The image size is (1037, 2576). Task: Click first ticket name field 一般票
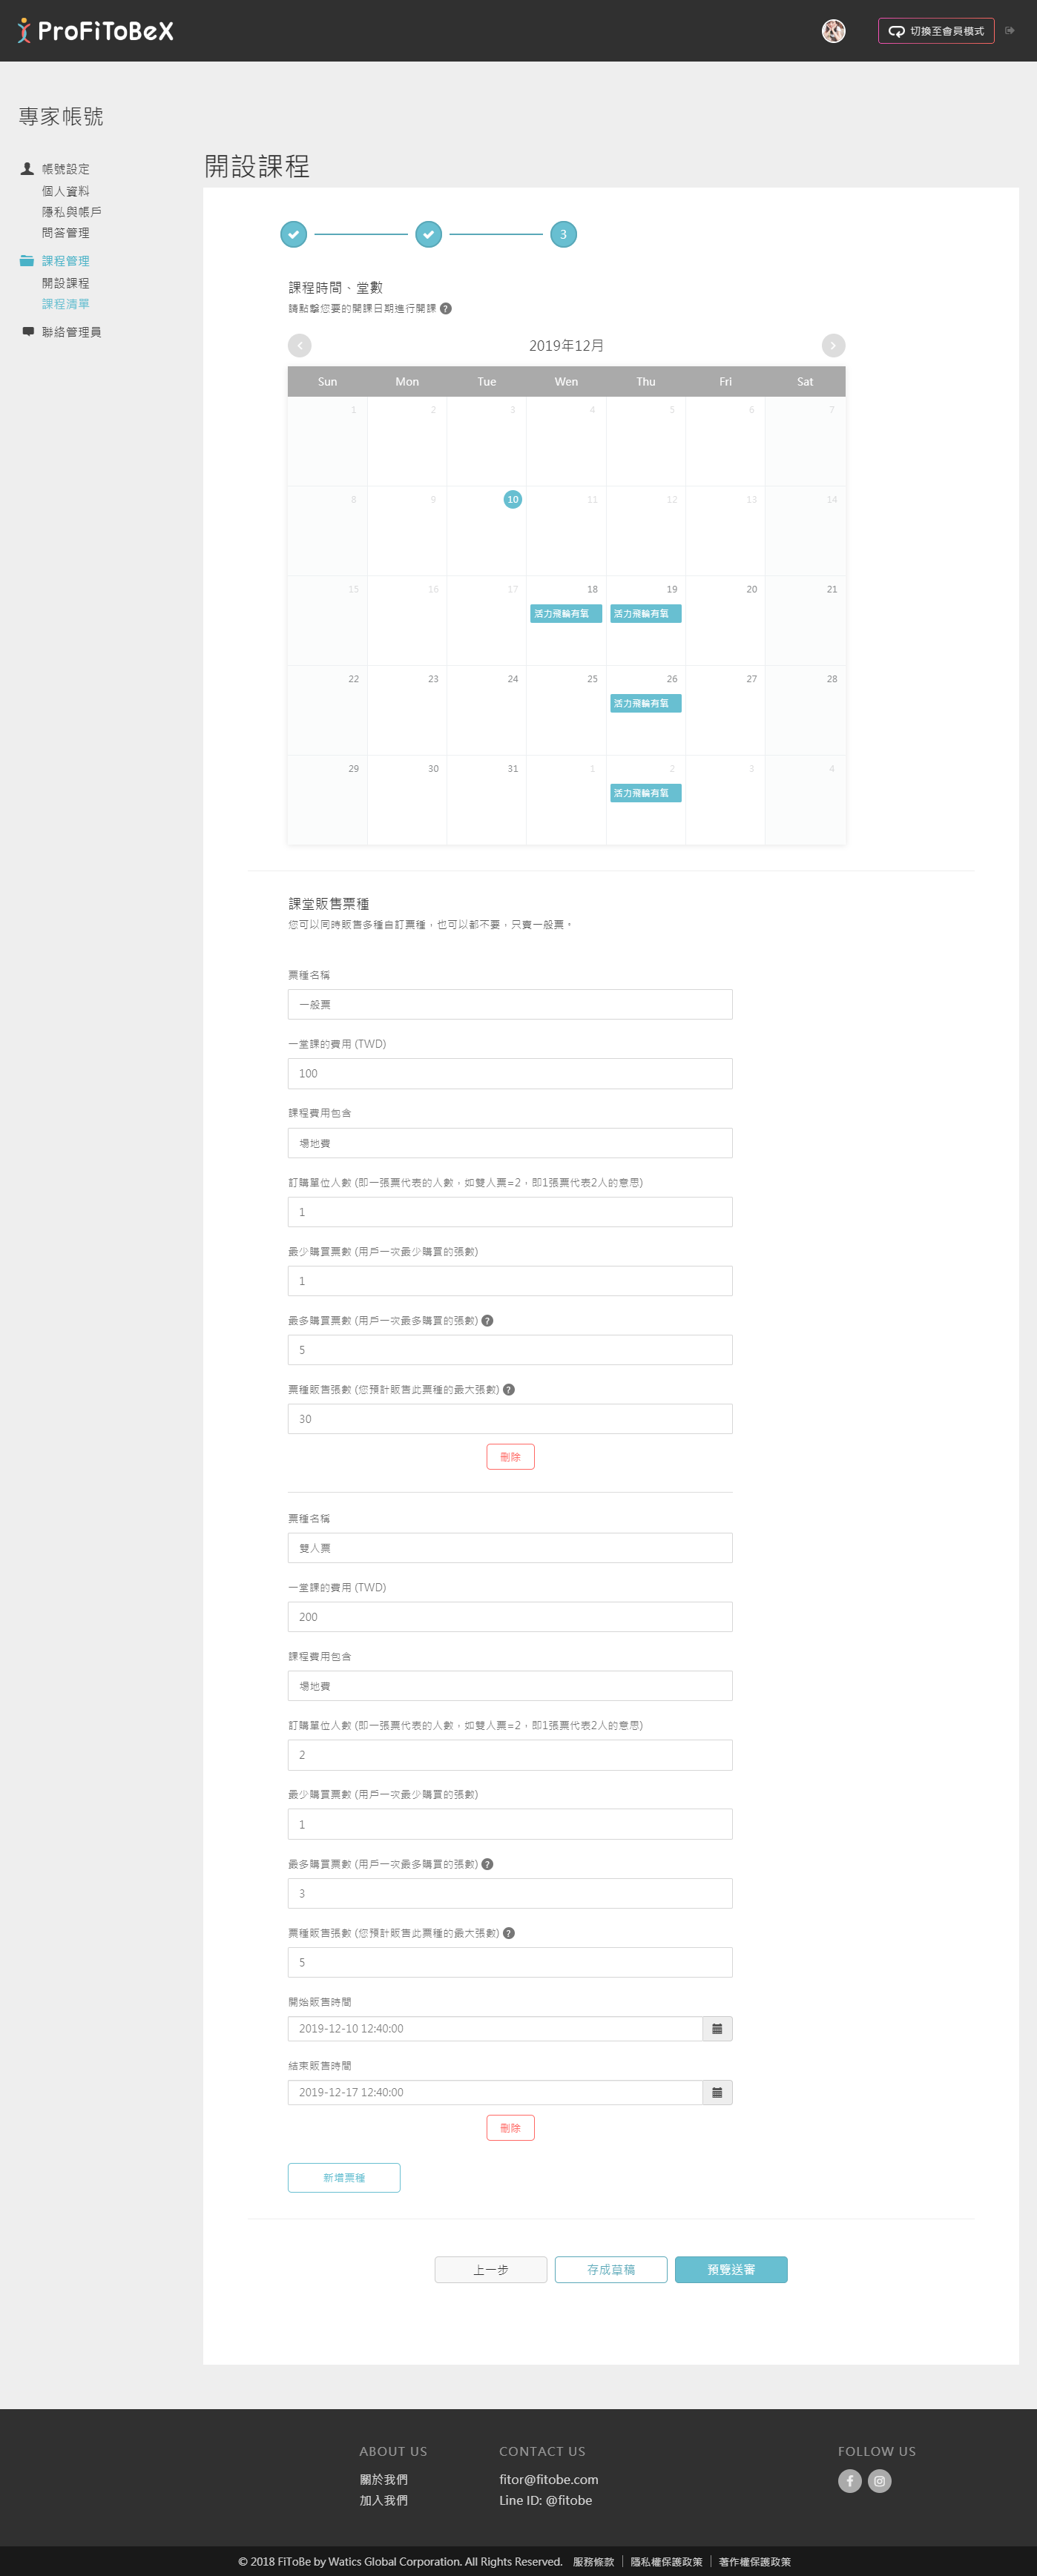click(510, 1004)
